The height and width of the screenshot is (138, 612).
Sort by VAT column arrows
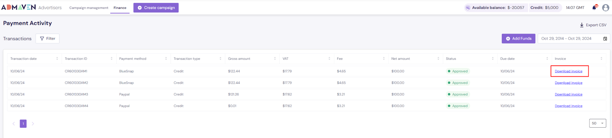click(x=329, y=59)
